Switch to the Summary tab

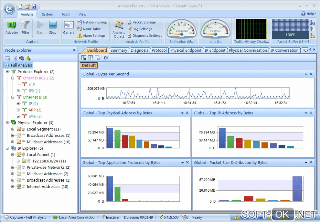(x=119, y=50)
